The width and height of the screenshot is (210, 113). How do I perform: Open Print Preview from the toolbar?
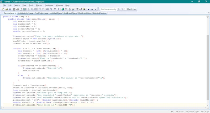[21, 9]
